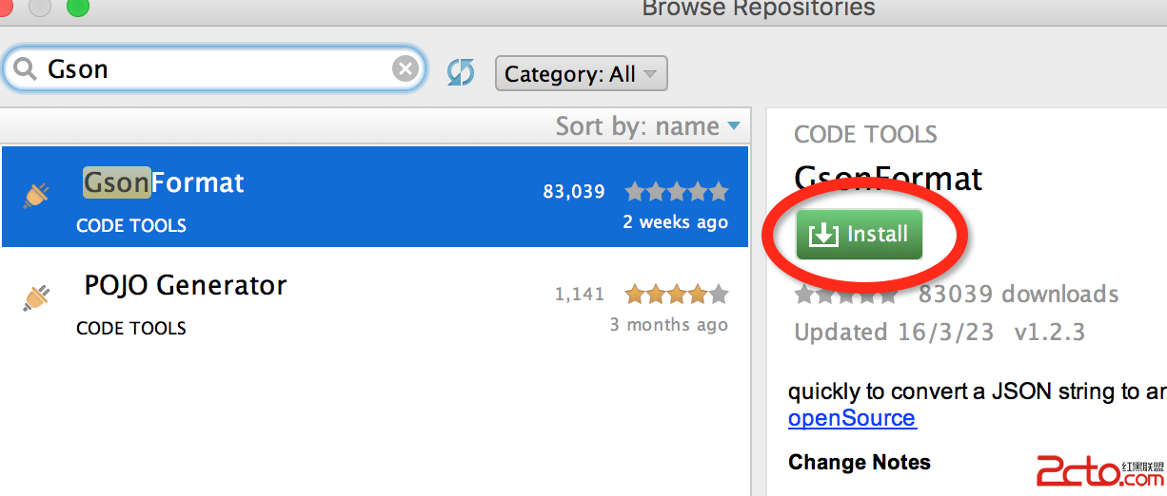
Task: Click the POJO Generator star rating
Action: (676, 295)
